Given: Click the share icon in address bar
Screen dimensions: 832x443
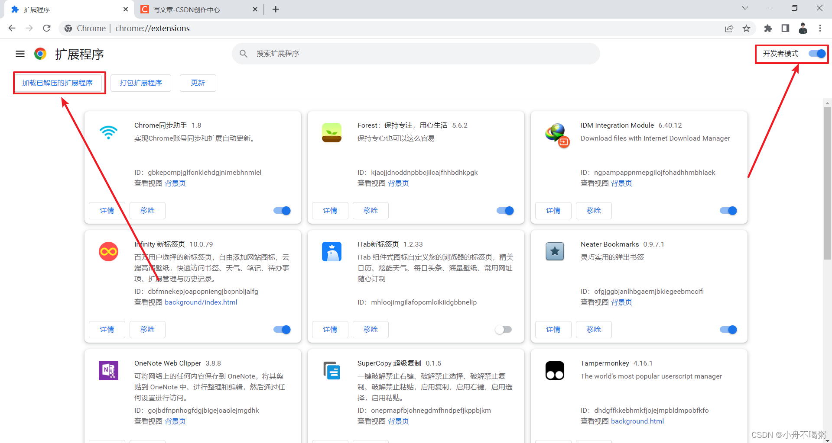Looking at the screenshot, I should (729, 28).
